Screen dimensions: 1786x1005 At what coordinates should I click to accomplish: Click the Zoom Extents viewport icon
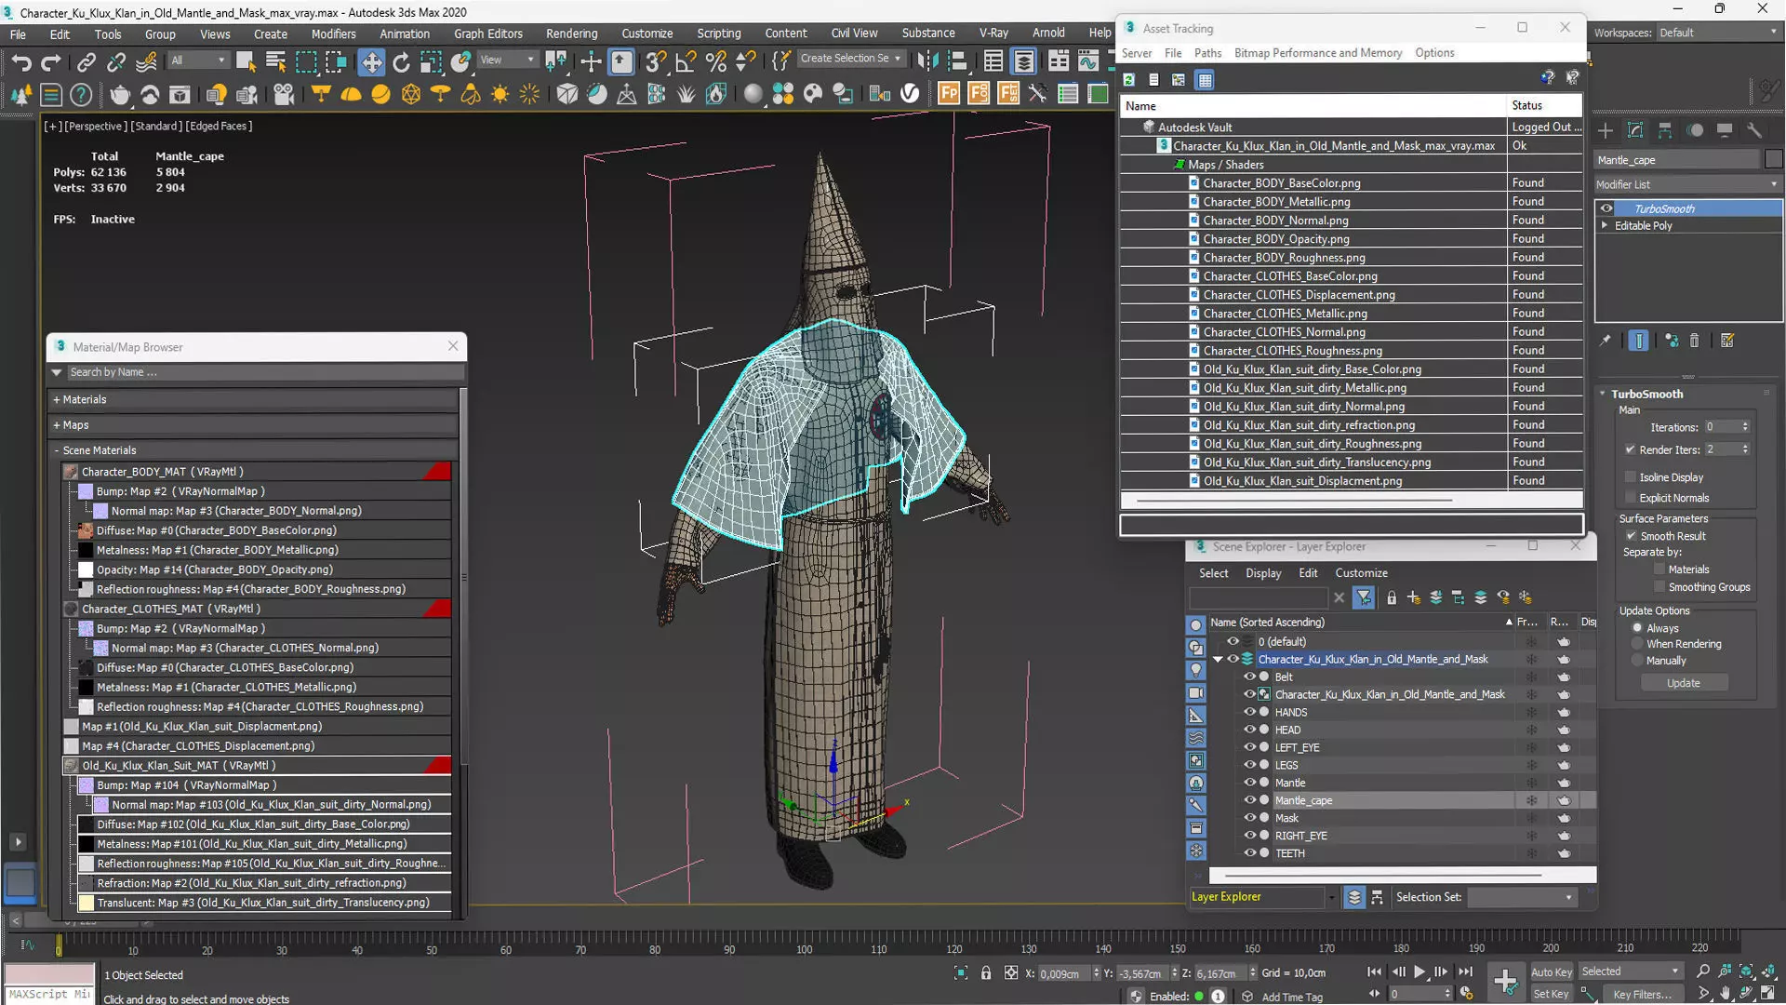point(1746,971)
